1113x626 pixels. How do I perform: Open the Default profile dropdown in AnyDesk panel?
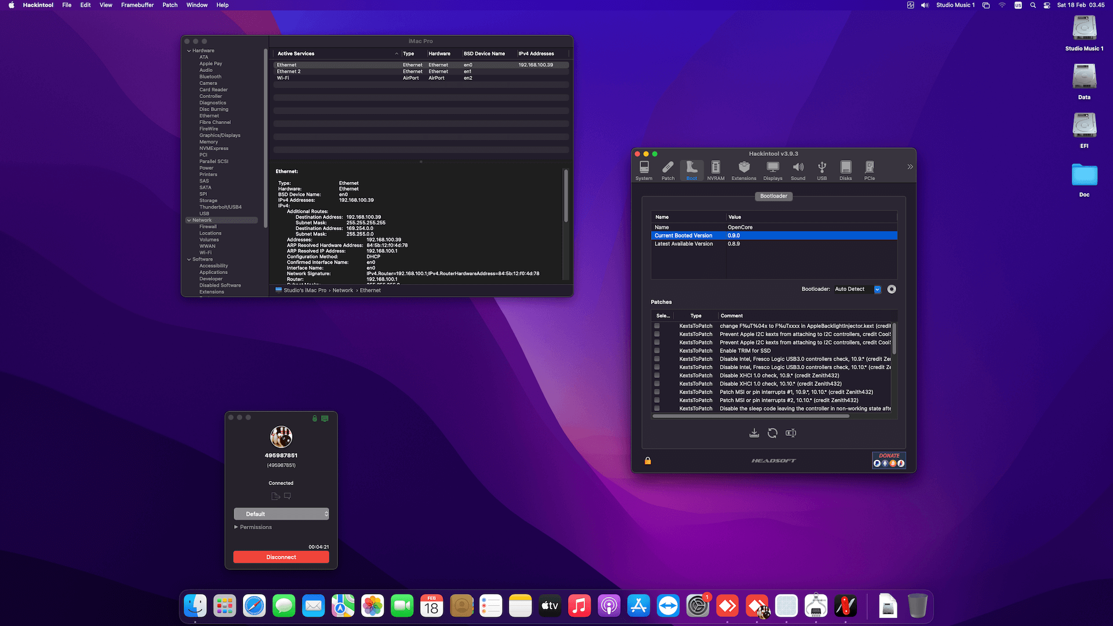281,514
